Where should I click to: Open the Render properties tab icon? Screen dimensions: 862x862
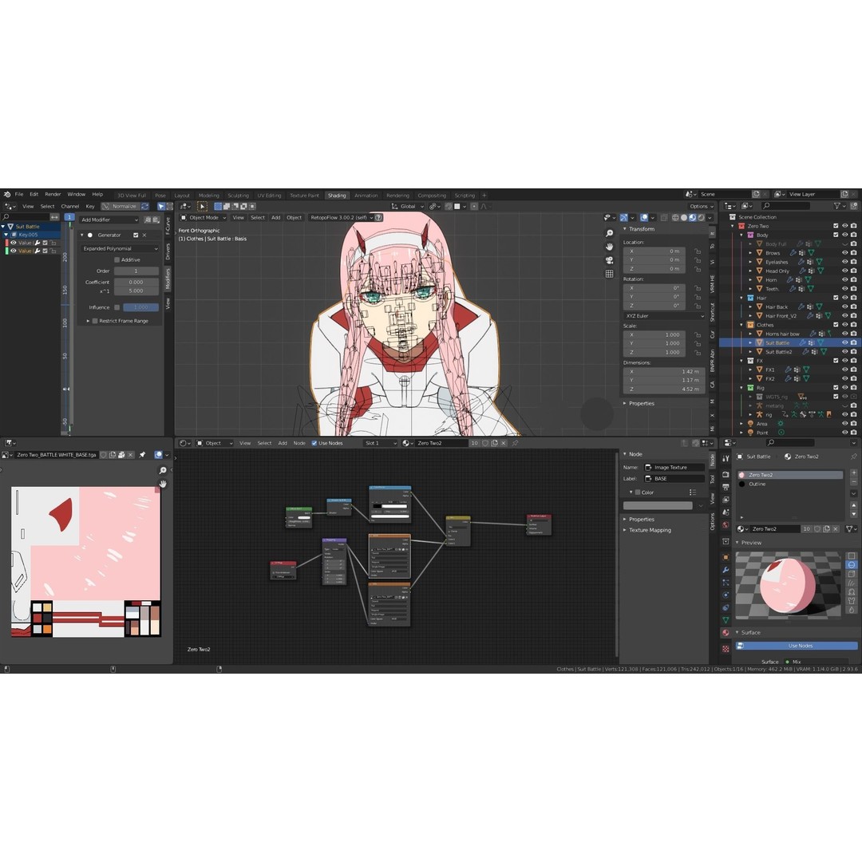[x=726, y=474]
